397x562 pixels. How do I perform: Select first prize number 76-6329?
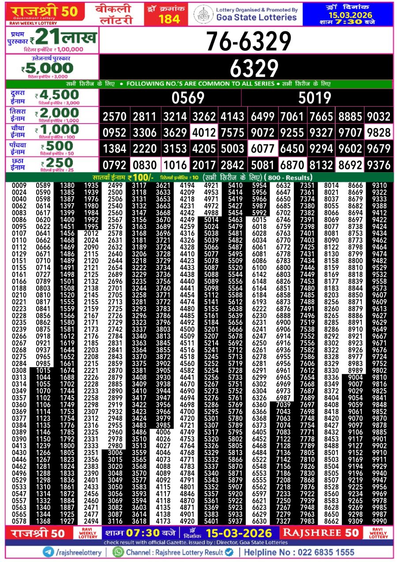pos(248,42)
